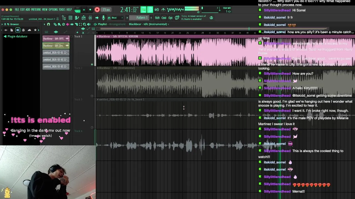The image size is (355, 199).
Task: Open the ADD menu
Action: pyautogui.click(x=28, y=10)
